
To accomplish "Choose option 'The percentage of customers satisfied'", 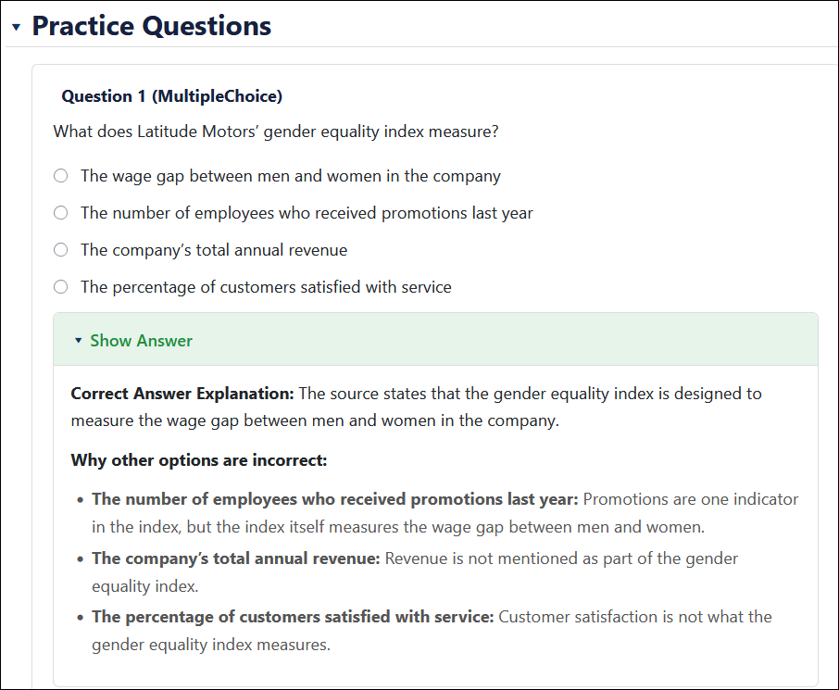I will click(x=266, y=287).
